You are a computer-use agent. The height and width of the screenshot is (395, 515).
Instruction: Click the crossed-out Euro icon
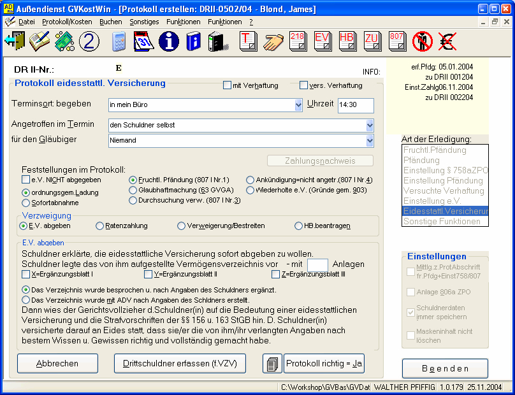coord(447,41)
